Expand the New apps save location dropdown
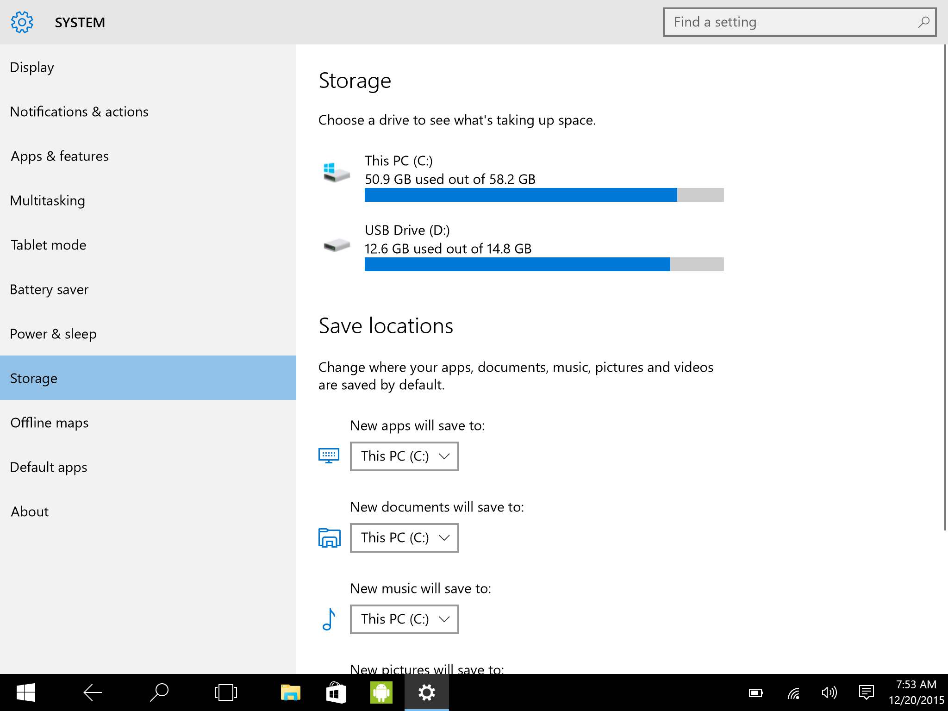Screen dimensions: 948x711 click(404, 456)
